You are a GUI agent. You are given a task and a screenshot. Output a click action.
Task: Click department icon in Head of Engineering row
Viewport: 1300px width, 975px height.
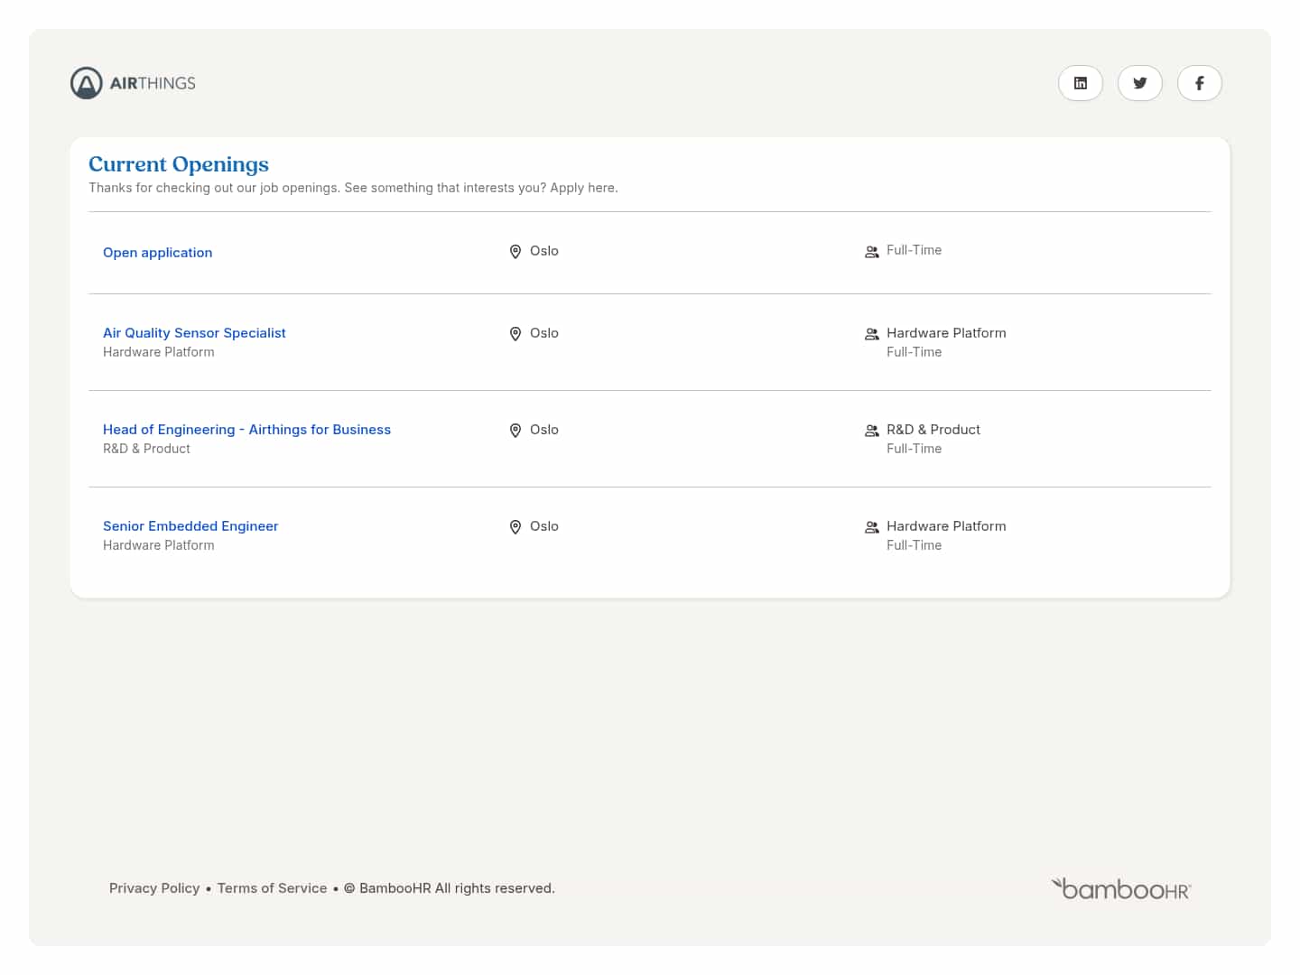872,431
